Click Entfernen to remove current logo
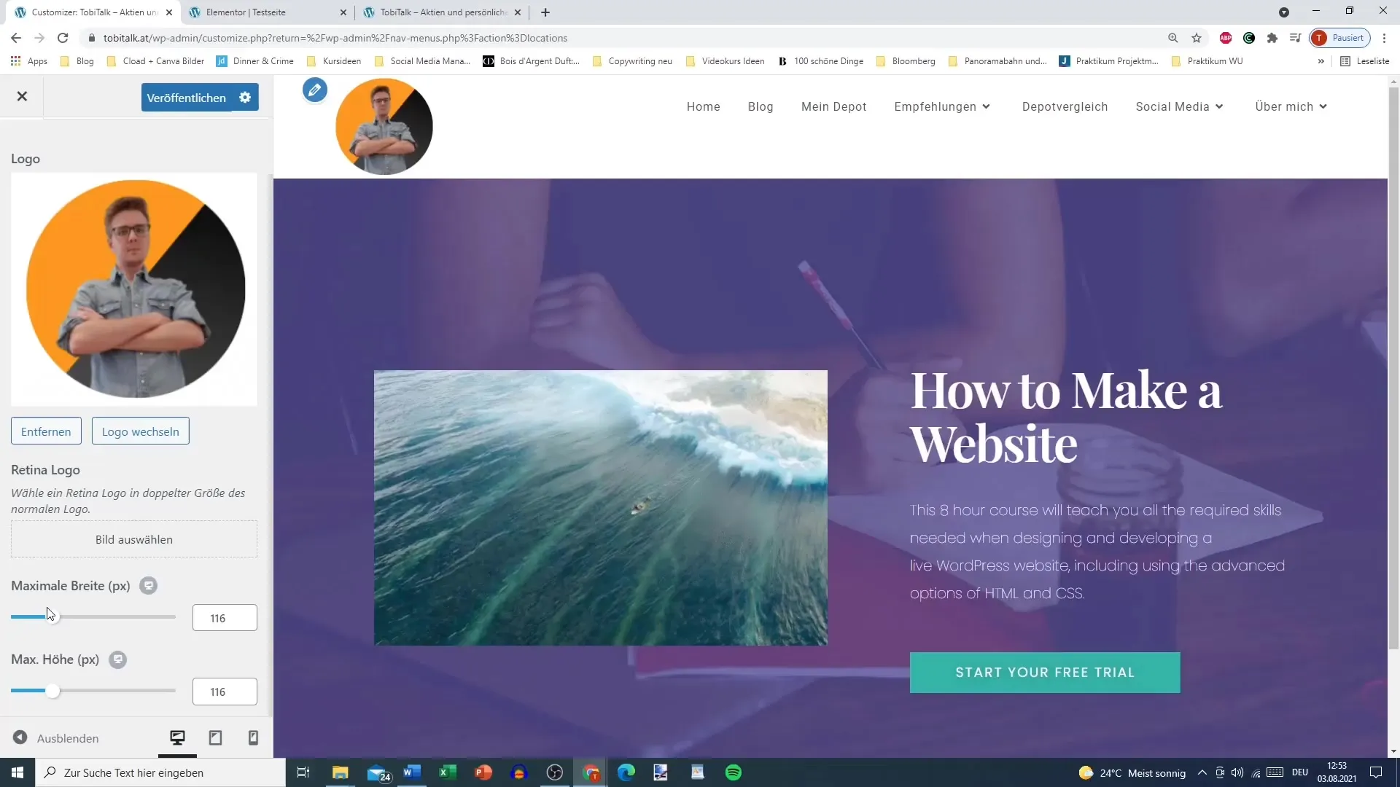The height and width of the screenshot is (787, 1400). tap(46, 431)
